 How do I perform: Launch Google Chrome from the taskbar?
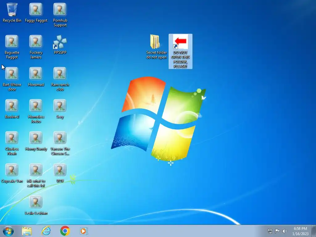click(x=65, y=231)
